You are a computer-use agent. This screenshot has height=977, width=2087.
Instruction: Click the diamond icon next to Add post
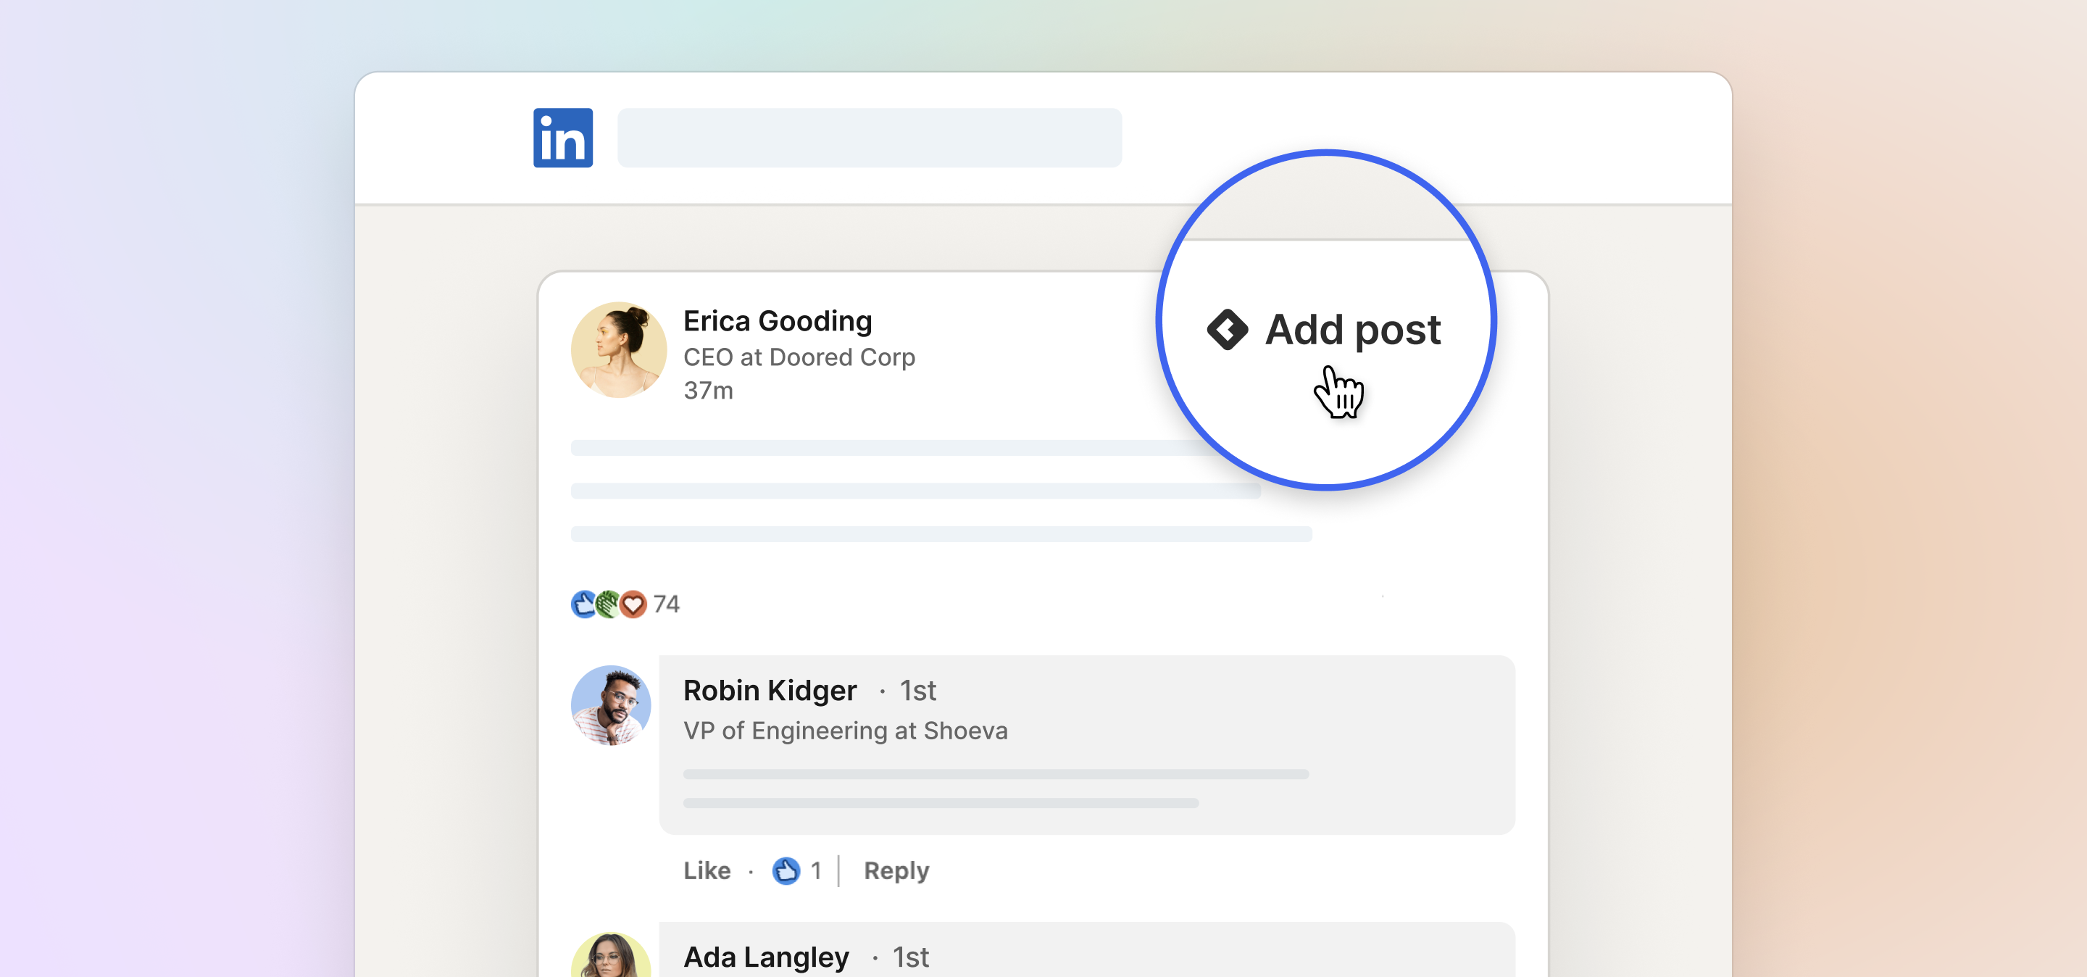pos(1228,330)
